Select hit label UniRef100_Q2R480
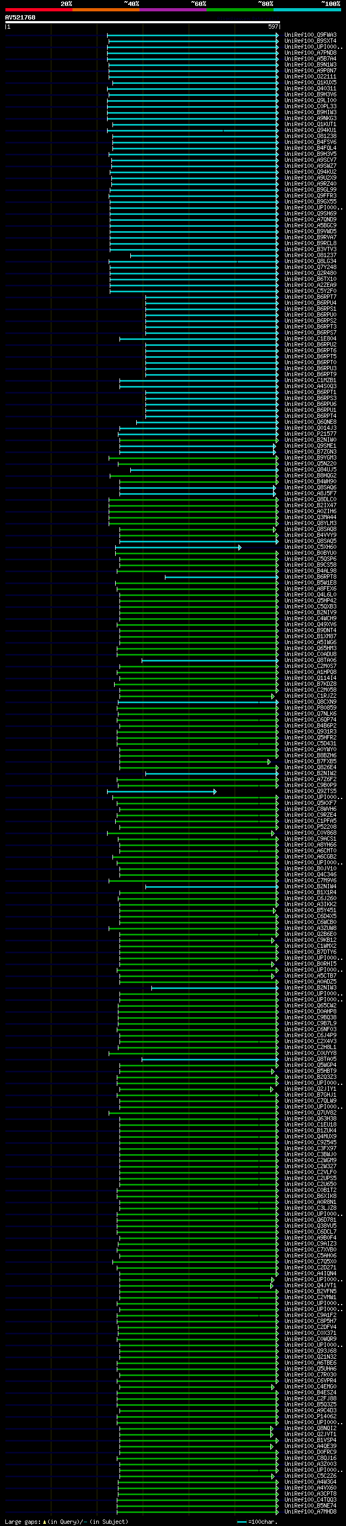 [x=310, y=273]
